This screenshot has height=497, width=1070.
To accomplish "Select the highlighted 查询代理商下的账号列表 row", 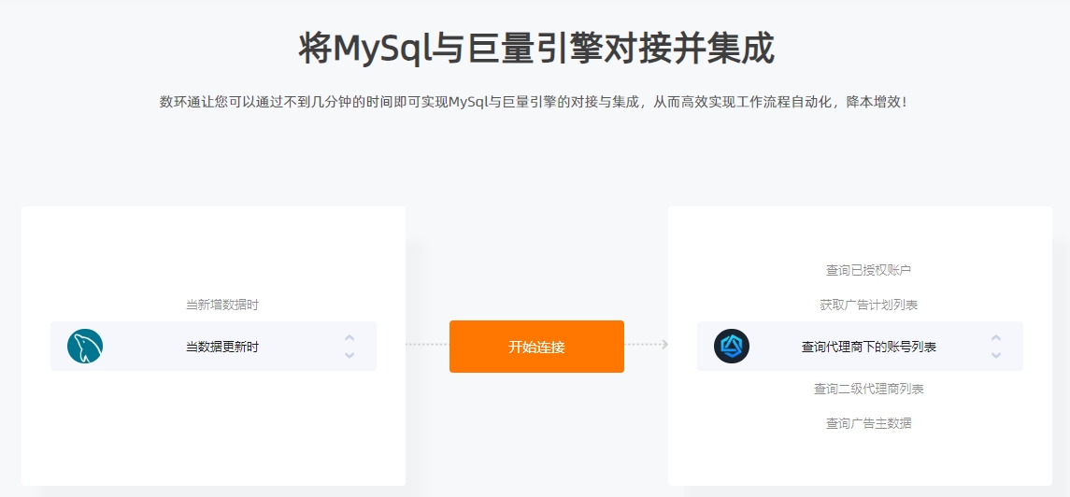I will point(860,347).
